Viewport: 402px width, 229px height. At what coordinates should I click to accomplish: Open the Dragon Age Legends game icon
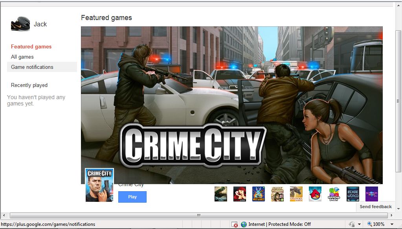click(x=296, y=194)
